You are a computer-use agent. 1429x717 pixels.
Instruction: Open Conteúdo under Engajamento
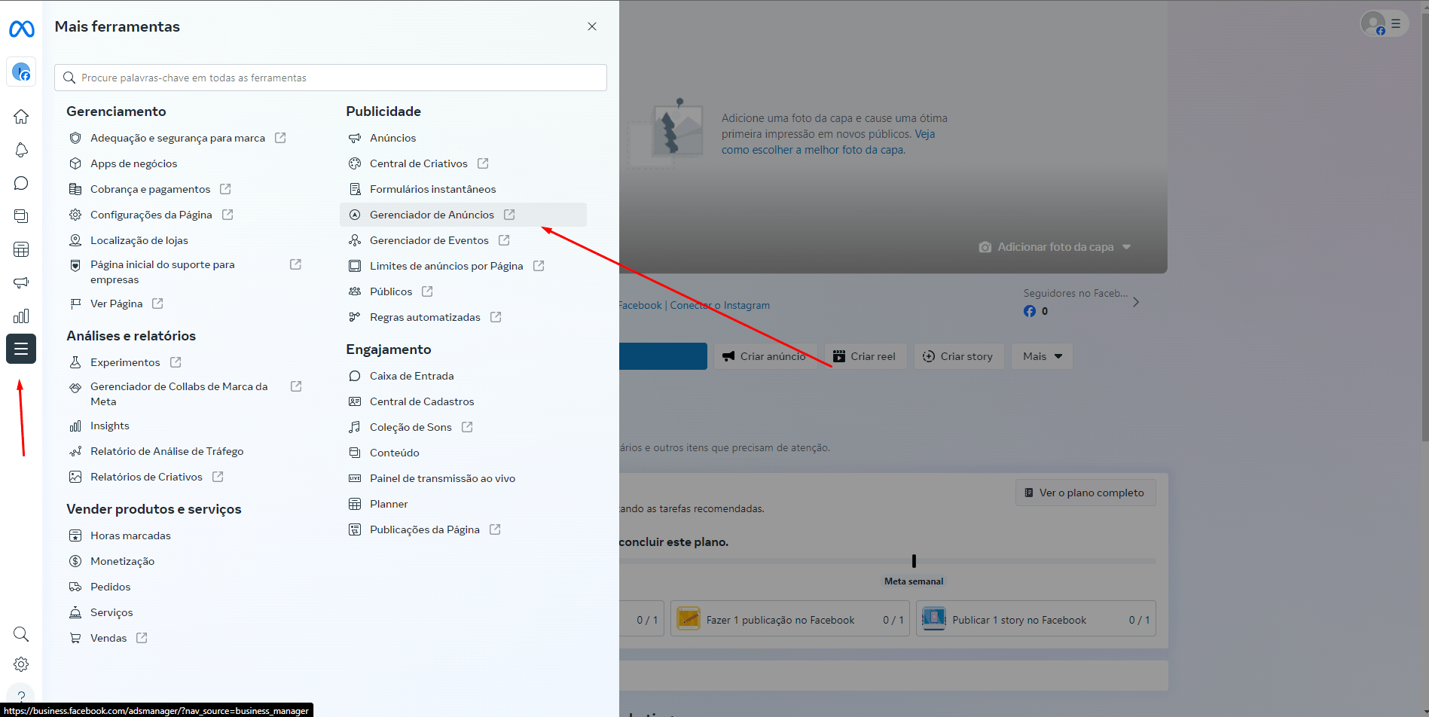(x=395, y=453)
